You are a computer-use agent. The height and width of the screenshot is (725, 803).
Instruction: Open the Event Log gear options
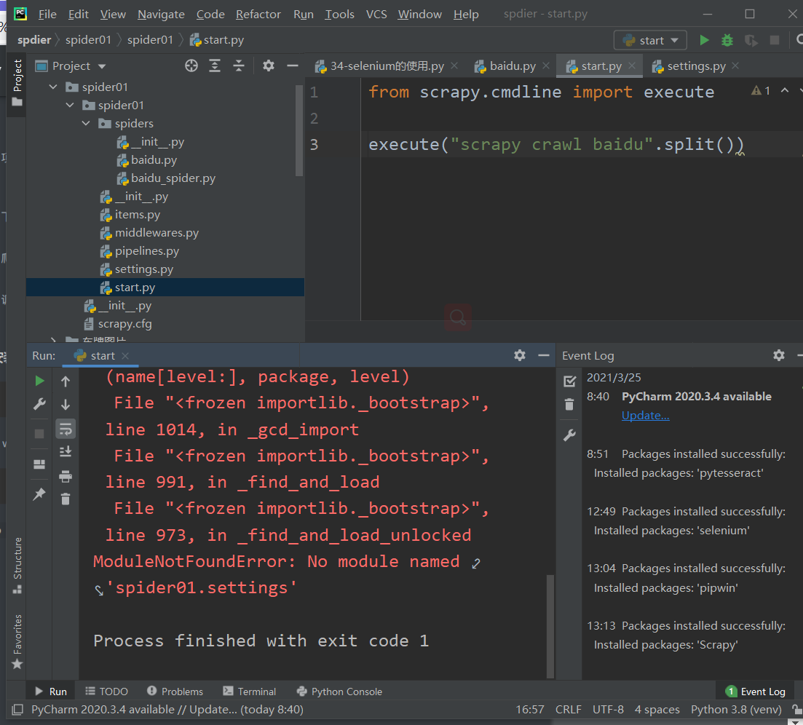[779, 355]
